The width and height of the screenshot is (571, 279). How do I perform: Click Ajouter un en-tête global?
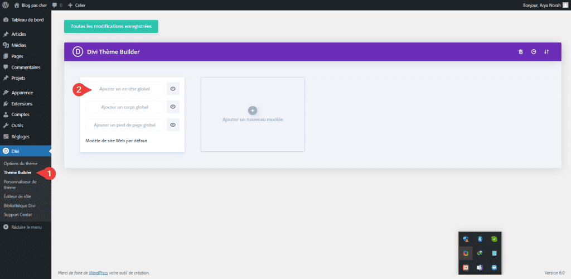coord(124,89)
